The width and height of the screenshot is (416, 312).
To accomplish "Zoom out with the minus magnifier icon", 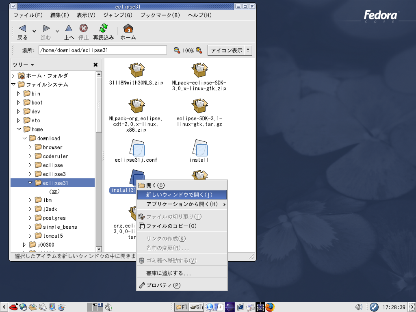I will (177, 50).
